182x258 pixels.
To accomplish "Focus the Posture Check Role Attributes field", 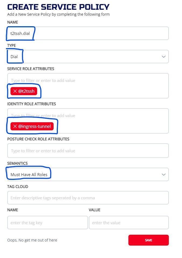I will [88, 151].
